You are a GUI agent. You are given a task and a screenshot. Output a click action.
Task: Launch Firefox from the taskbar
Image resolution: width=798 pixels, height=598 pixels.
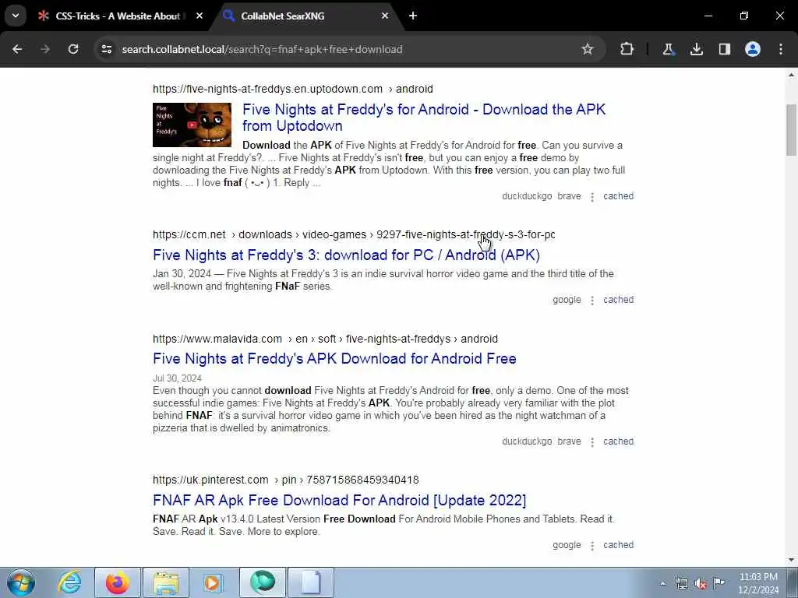click(117, 582)
